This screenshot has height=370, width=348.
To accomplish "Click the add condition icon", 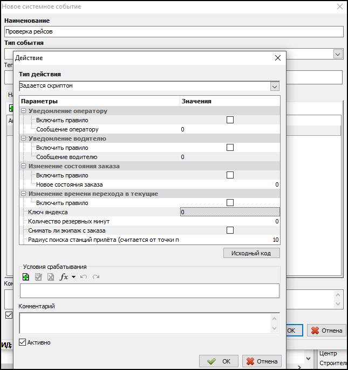I will click(x=25, y=277).
